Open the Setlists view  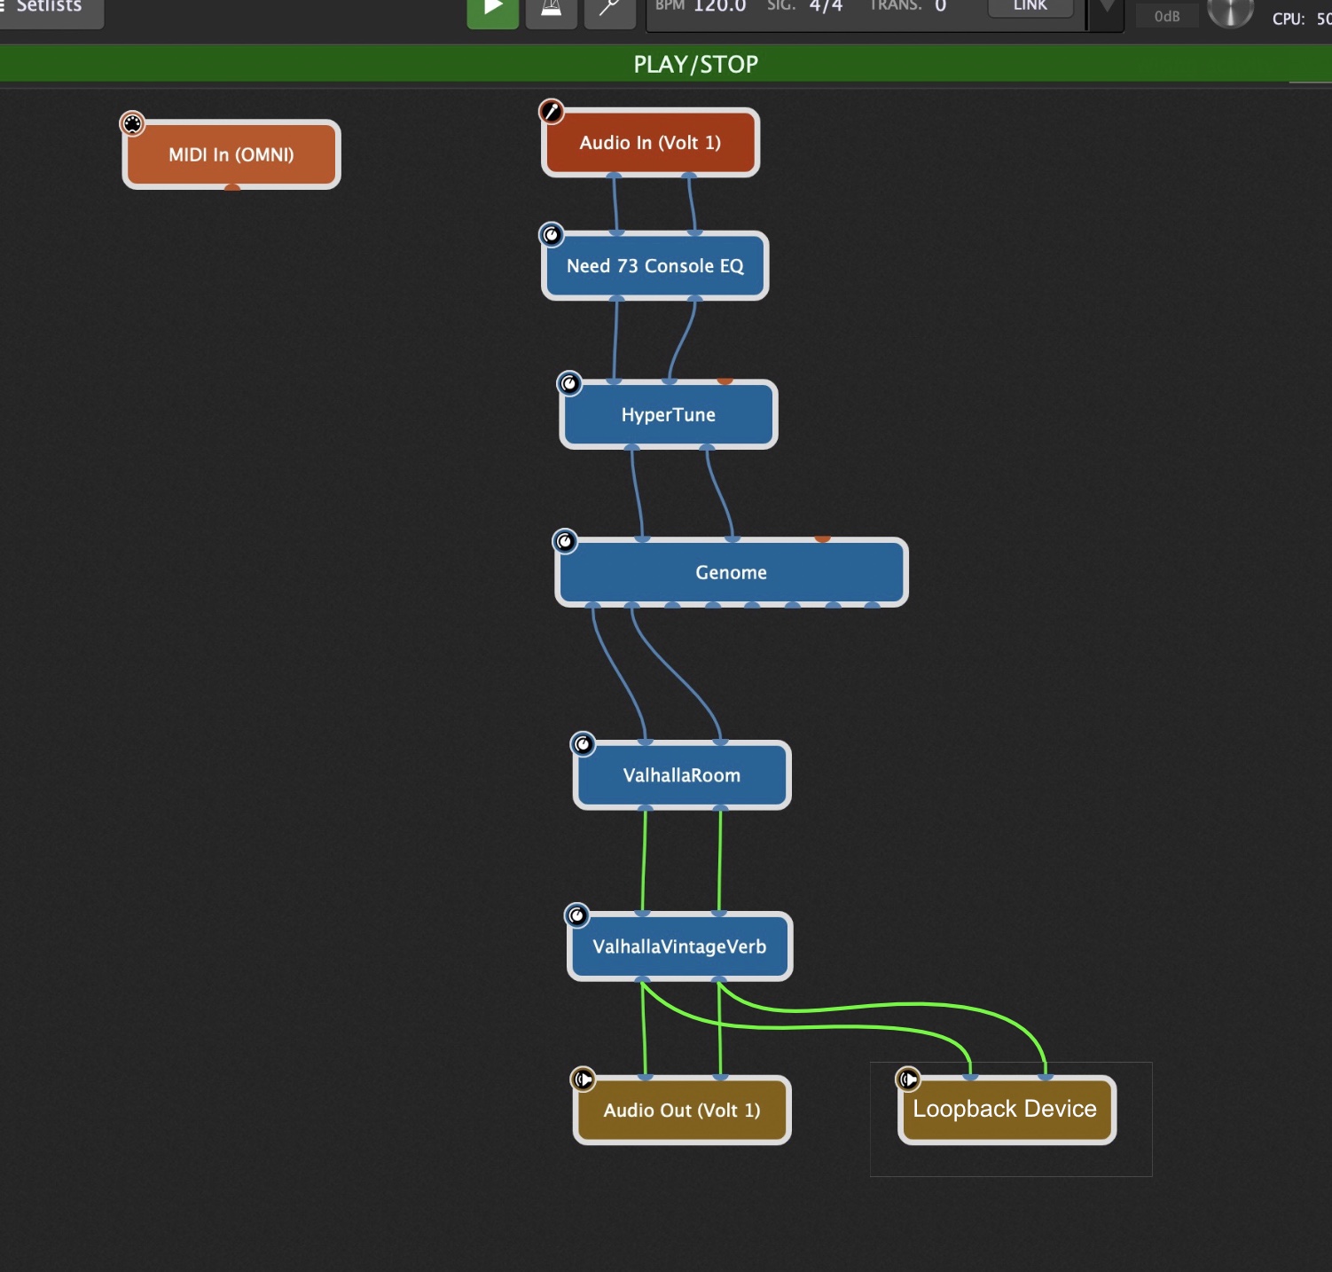coord(50,9)
